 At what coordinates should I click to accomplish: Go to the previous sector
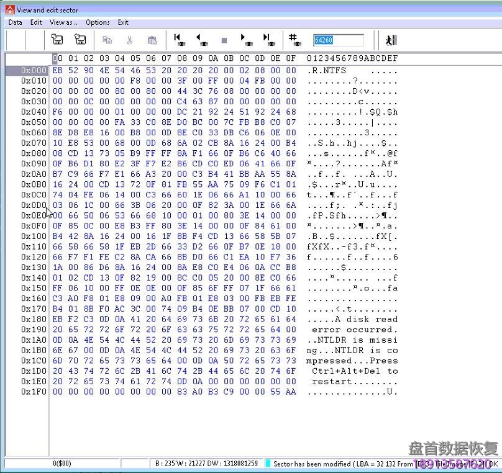pyautogui.click(x=201, y=40)
